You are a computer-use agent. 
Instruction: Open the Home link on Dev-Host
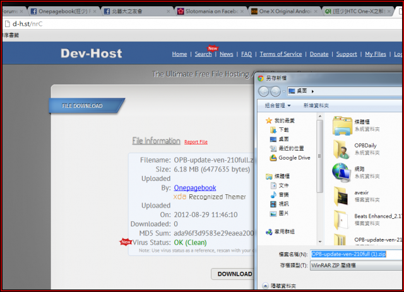pos(179,54)
